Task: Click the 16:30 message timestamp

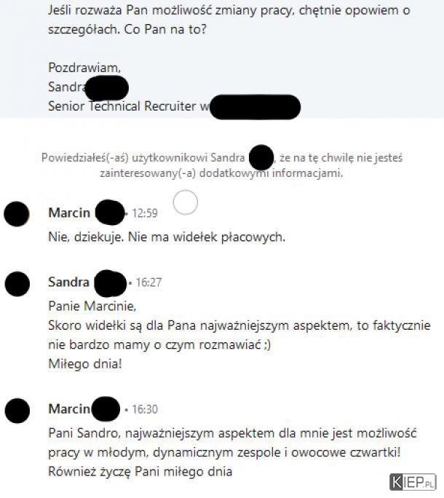Action: click(x=145, y=409)
